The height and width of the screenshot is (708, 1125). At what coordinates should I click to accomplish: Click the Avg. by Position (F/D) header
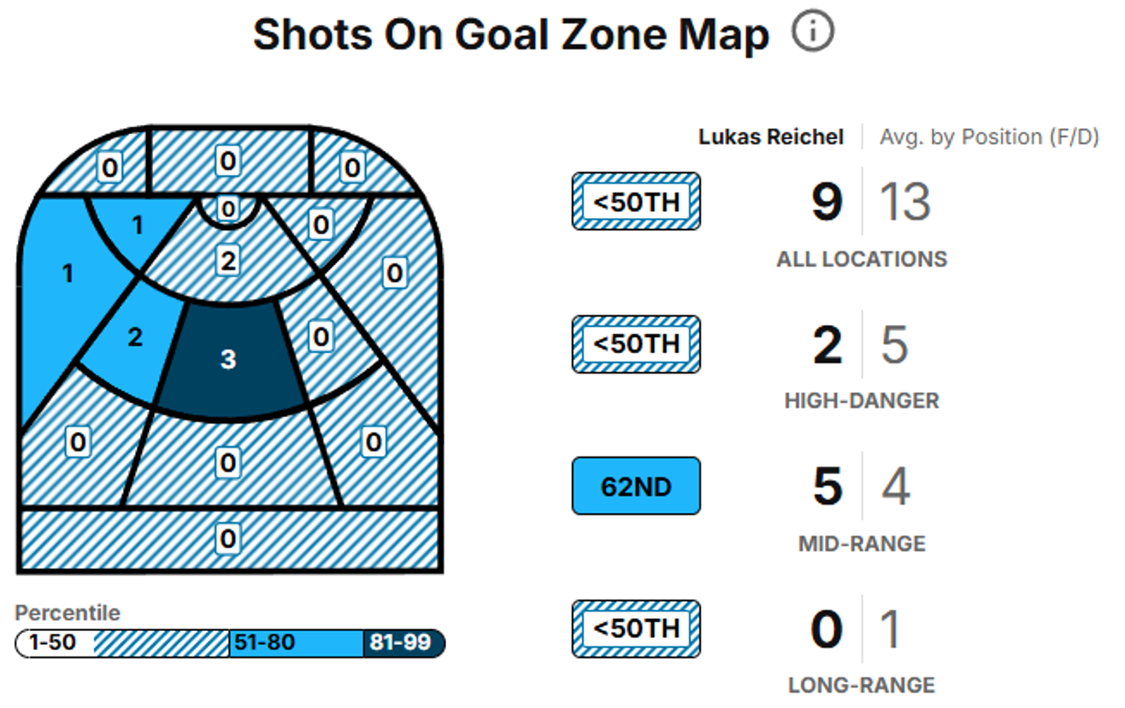[988, 137]
